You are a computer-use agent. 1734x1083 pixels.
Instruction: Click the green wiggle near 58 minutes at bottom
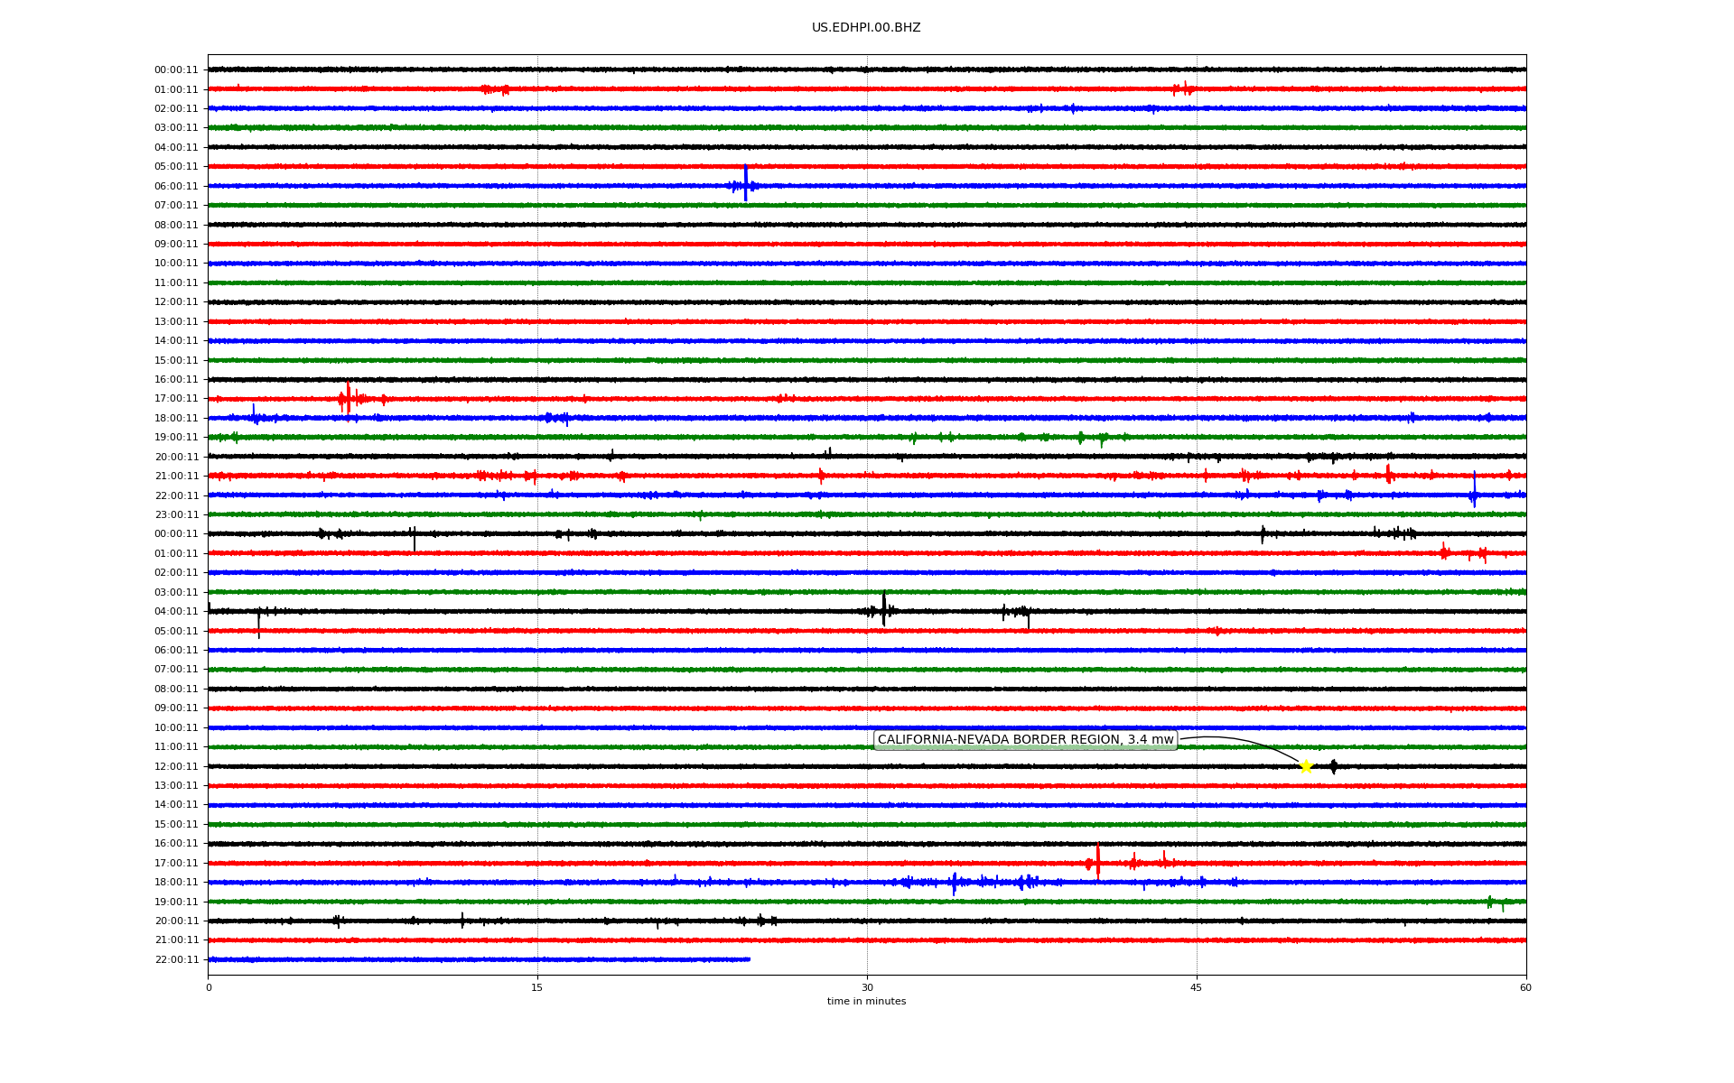[x=1491, y=902]
